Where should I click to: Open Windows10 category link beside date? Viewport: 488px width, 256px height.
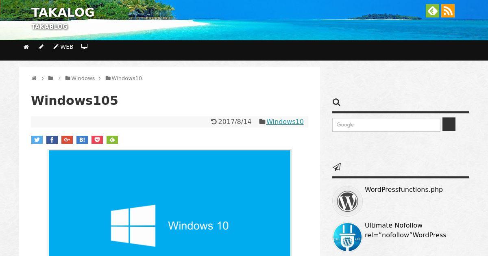pos(285,122)
